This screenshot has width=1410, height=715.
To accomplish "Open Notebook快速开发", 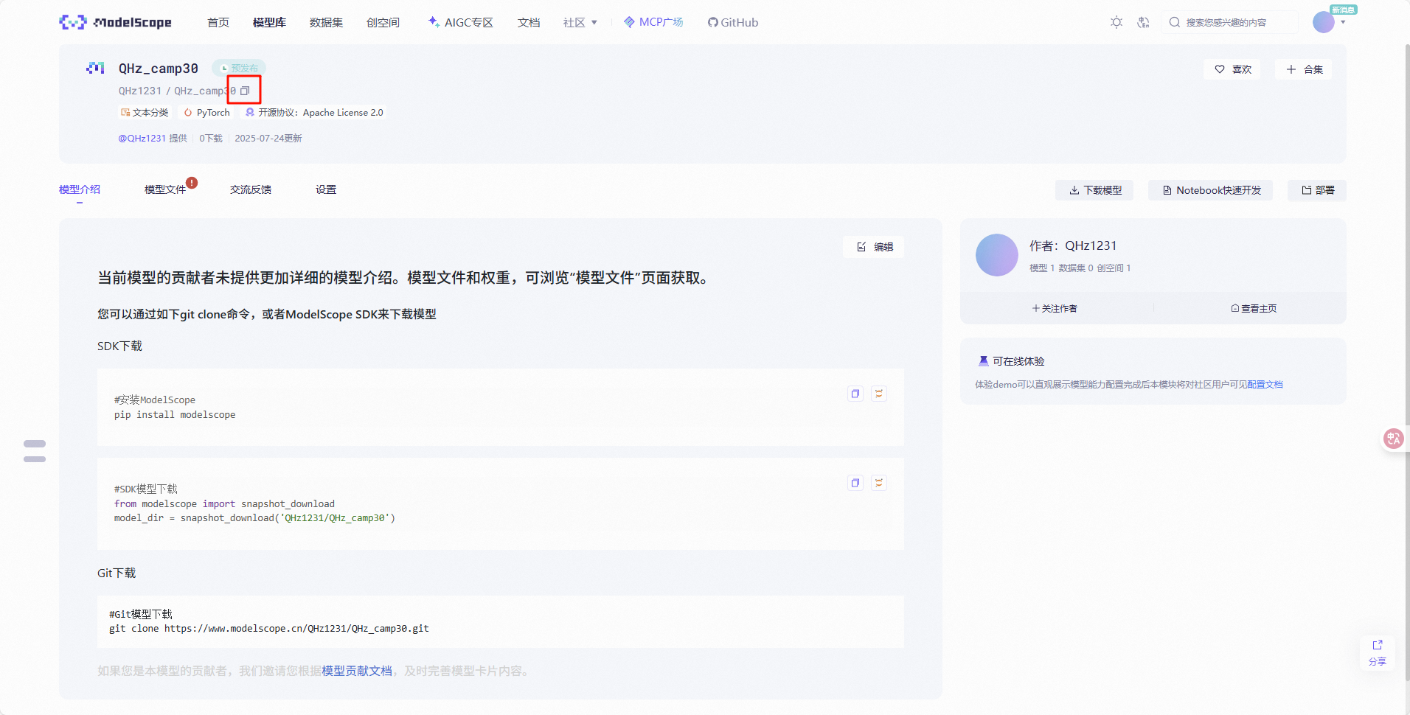I will coord(1211,190).
